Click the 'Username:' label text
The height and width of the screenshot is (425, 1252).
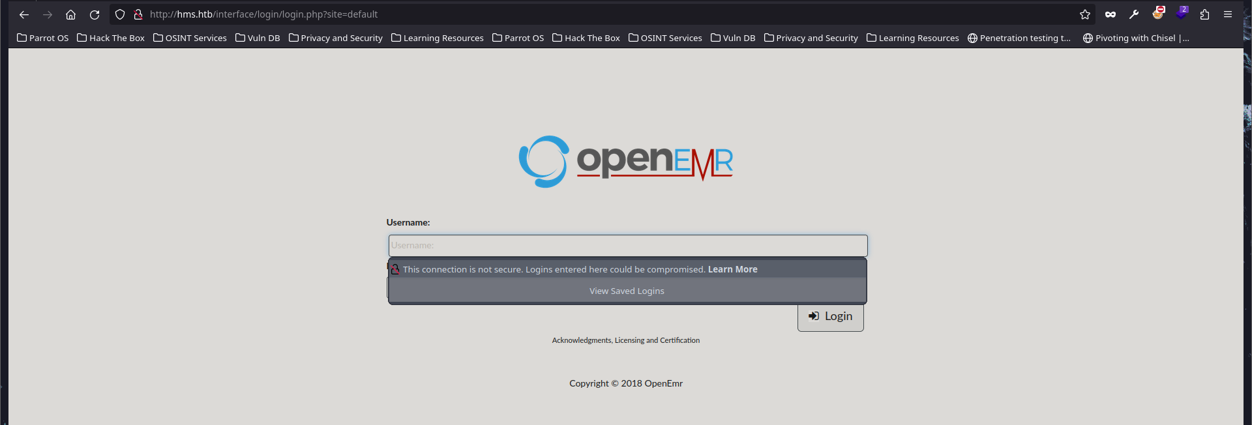(x=408, y=222)
